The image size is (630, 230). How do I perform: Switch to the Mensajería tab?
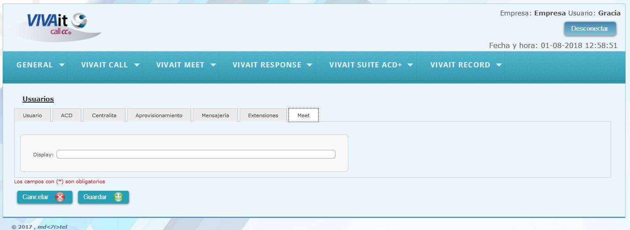coord(215,115)
